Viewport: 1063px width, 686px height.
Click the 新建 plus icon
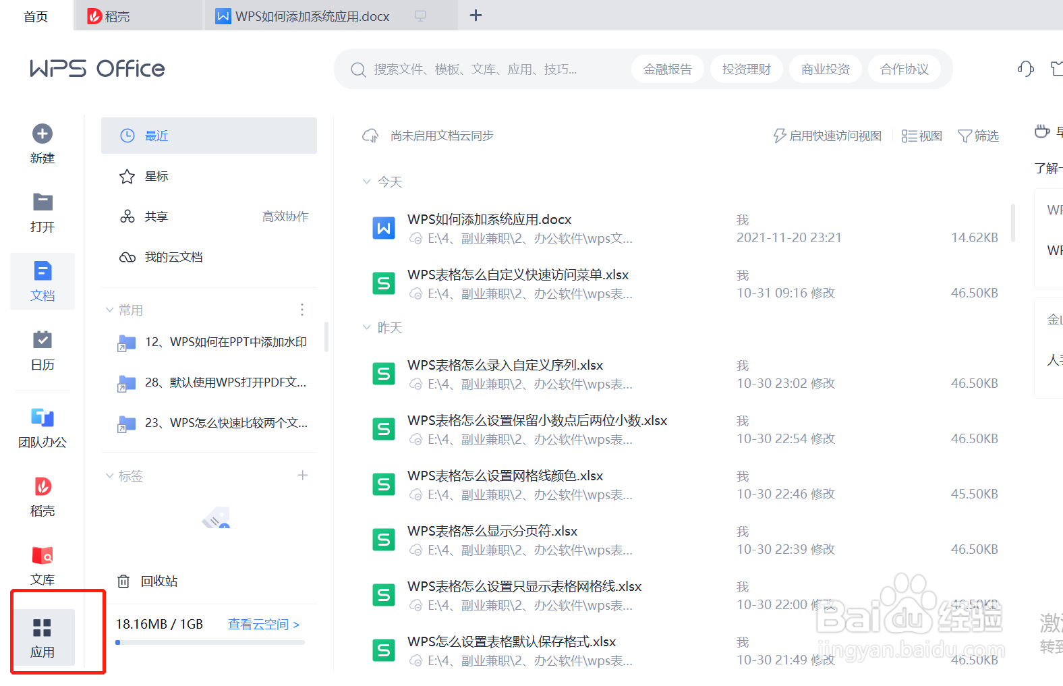(42, 134)
